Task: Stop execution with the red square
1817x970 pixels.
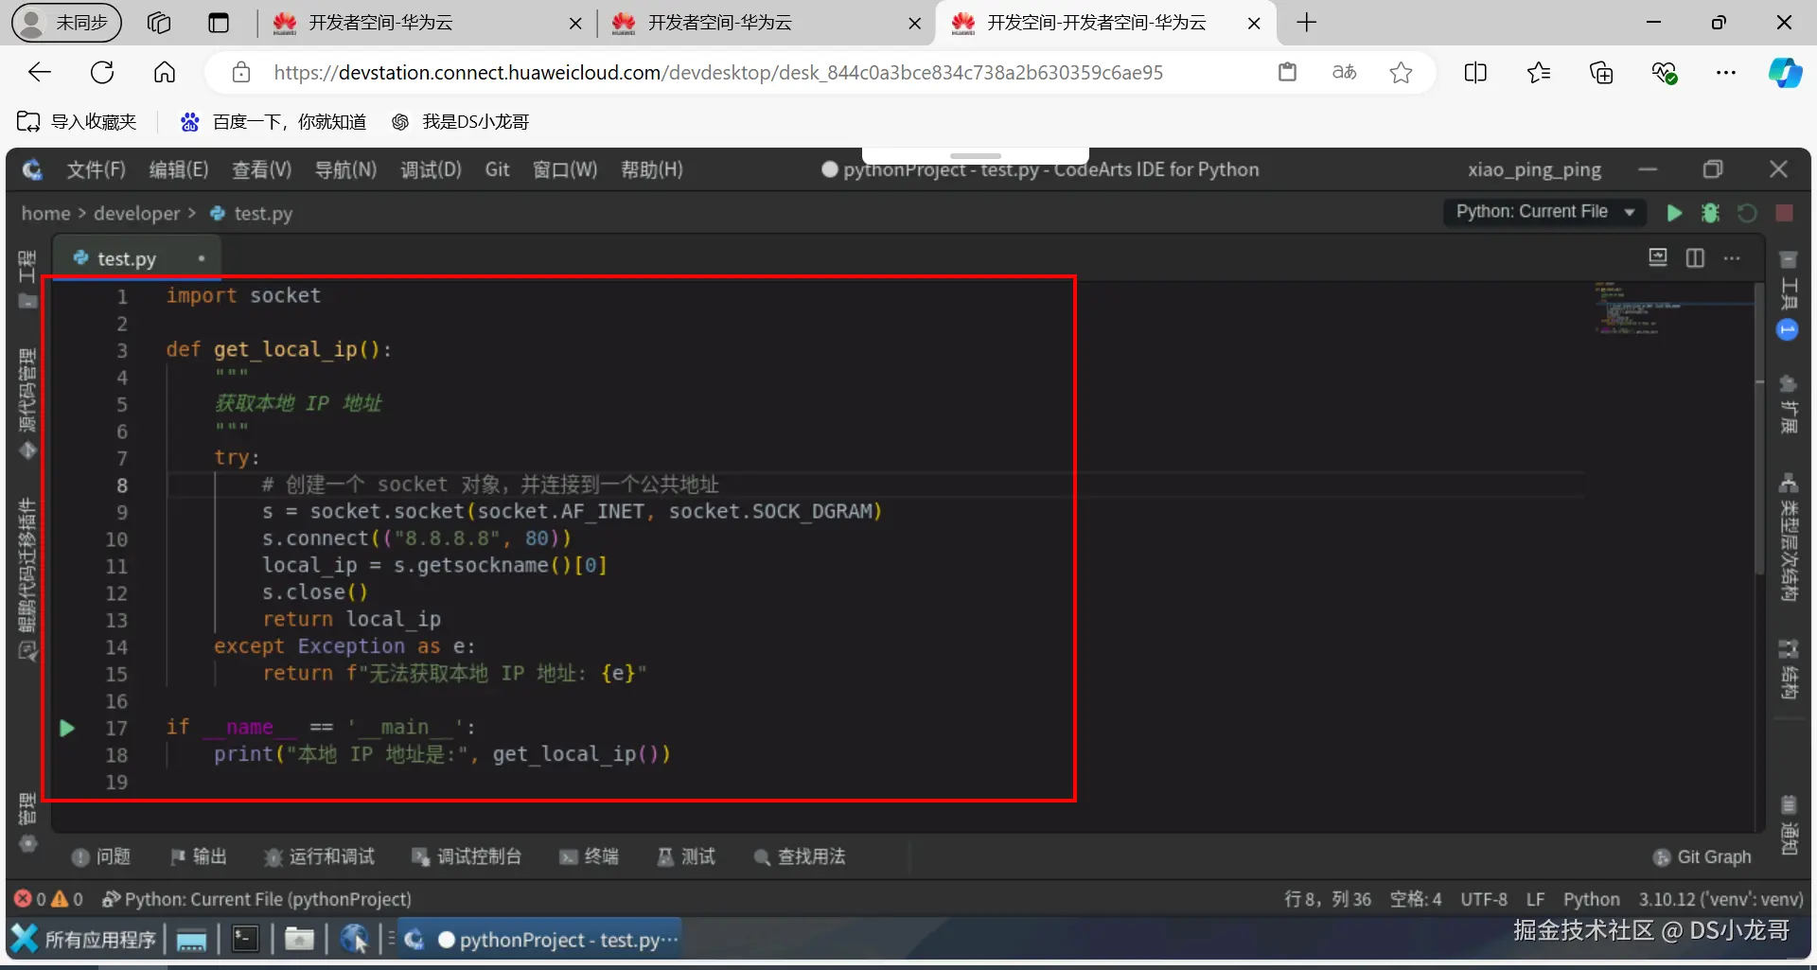Action: click(1784, 213)
